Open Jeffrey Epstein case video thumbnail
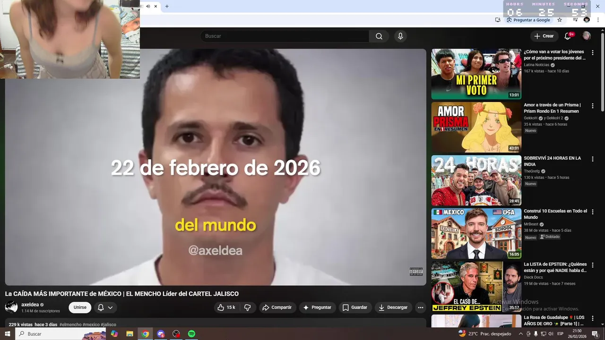 (x=476, y=287)
